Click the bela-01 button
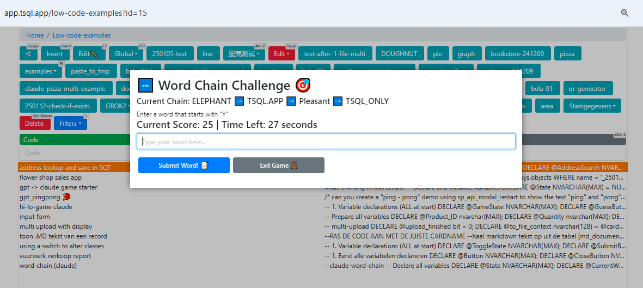Viewport: 643px width, 288px height. pyautogui.click(x=542, y=88)
